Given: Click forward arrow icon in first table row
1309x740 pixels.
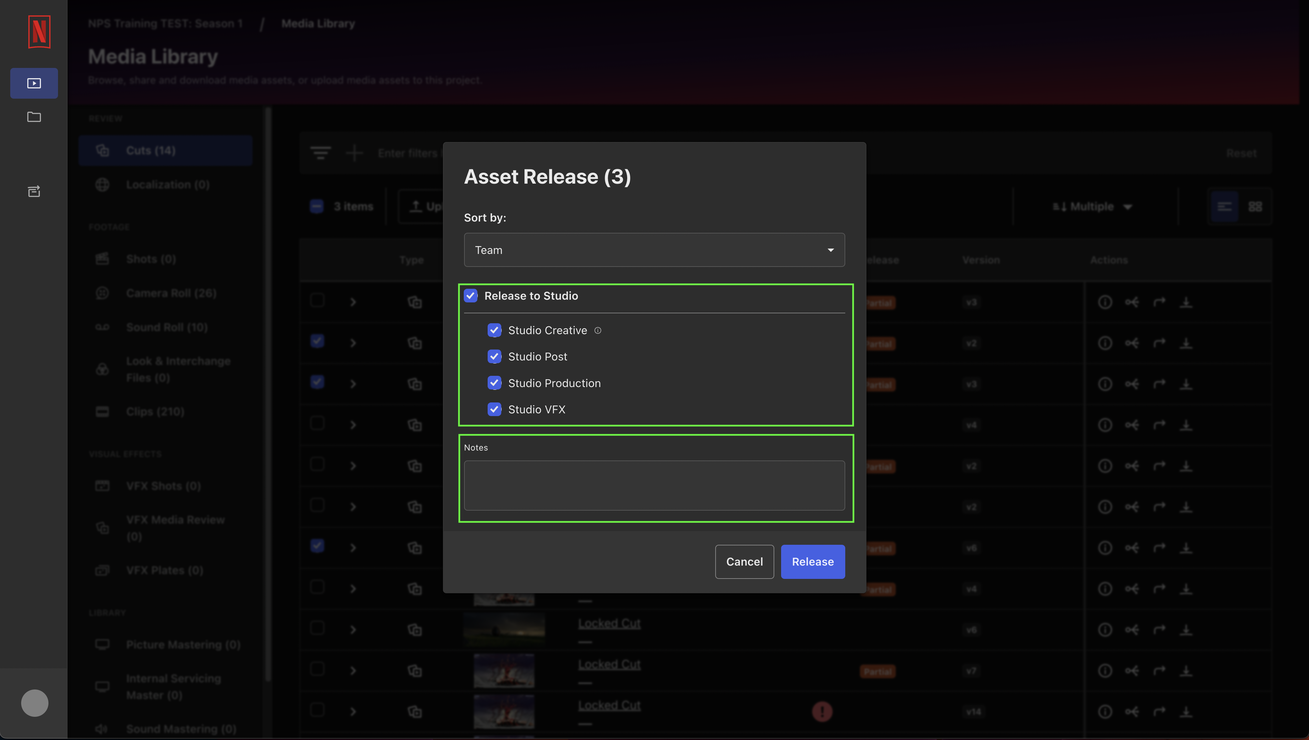Looking at the screenshot, I should (x=1159, y=302).
